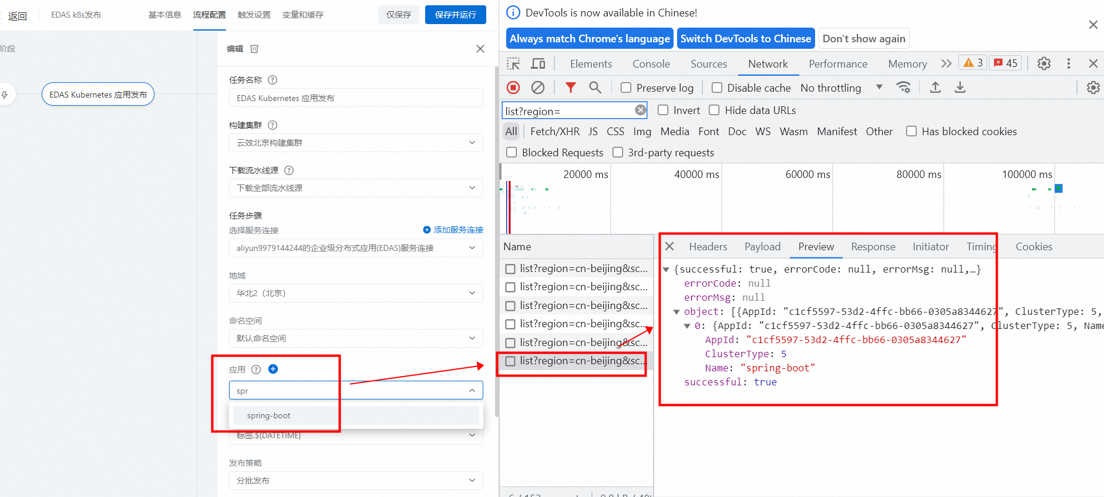Collapse the root successful response object
This screenshot has width=1104, height=497.
click(x=667, y=270)
